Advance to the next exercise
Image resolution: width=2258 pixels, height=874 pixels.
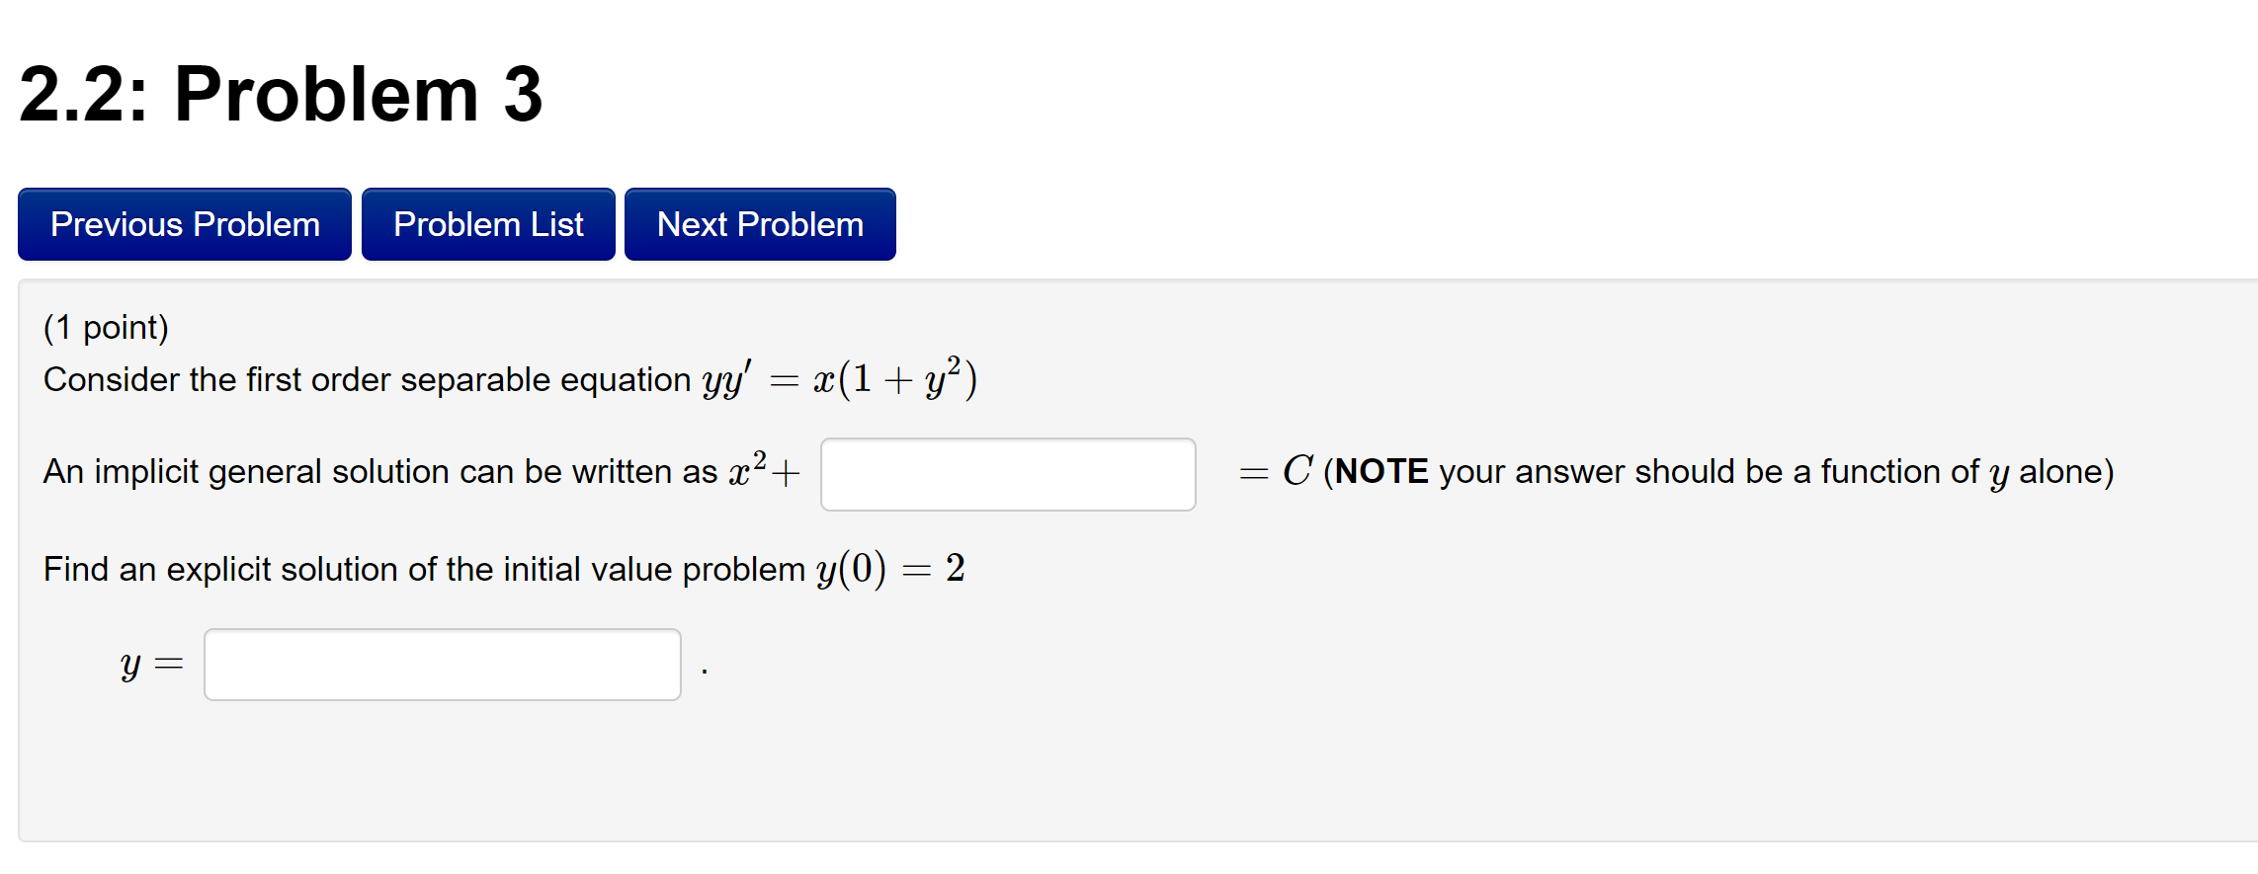(759, 223)
